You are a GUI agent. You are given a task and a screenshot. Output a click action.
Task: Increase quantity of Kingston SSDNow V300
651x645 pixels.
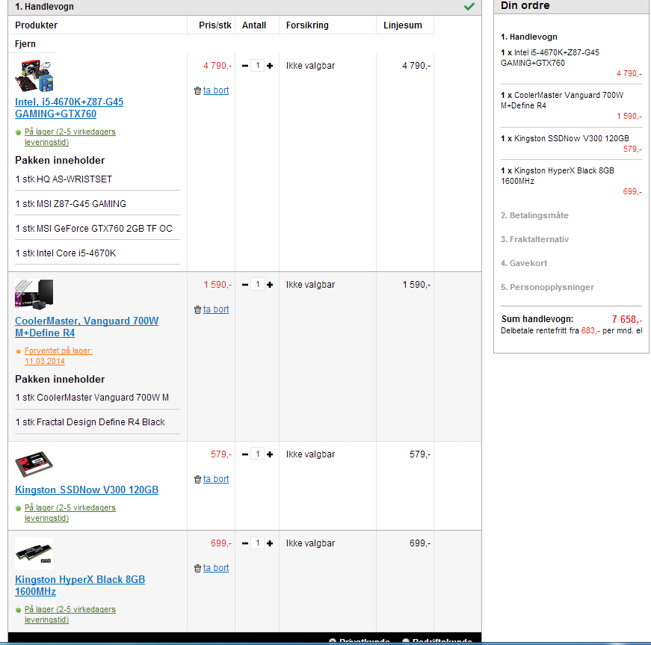coord(270,454)
